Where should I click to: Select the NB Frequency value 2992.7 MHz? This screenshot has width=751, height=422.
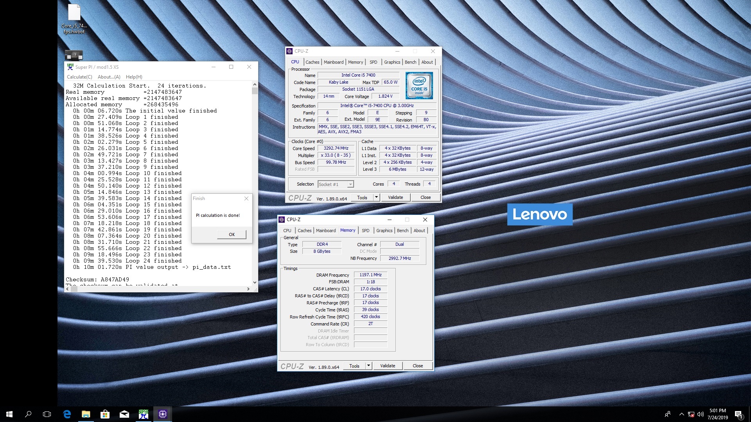[x=400, y=258]
